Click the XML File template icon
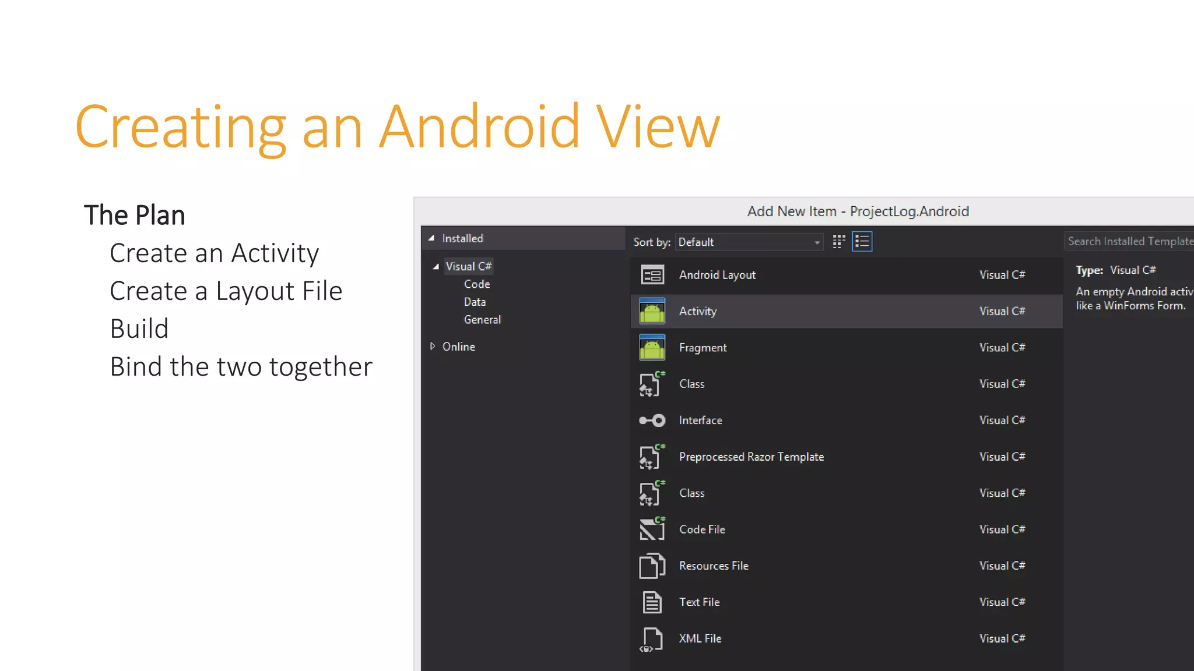Image resolution: width=1194 pixels, height=671 pixels. (652, 639)
